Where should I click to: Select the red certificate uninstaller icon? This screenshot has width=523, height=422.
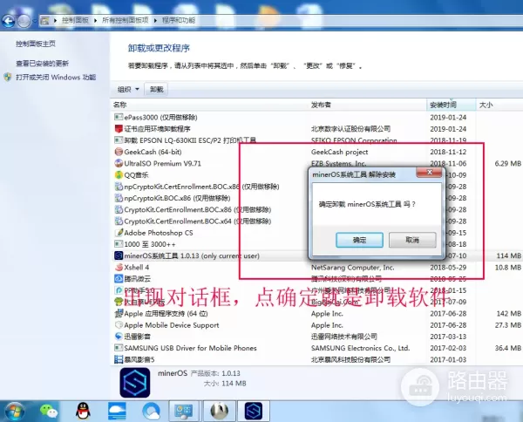click(119, 129)
